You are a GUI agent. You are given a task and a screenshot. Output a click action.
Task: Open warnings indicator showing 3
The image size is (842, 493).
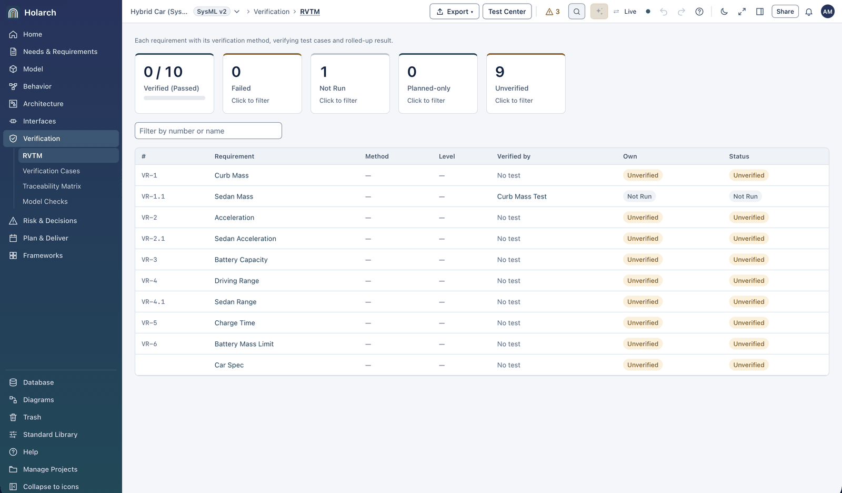(553, 12)
